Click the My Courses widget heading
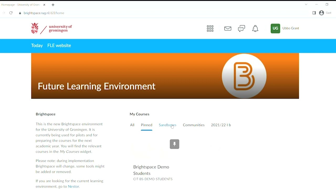Viewport: 336px width, 189px height. [140, 114]
